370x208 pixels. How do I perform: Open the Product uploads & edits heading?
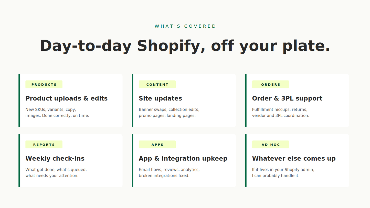67,98
